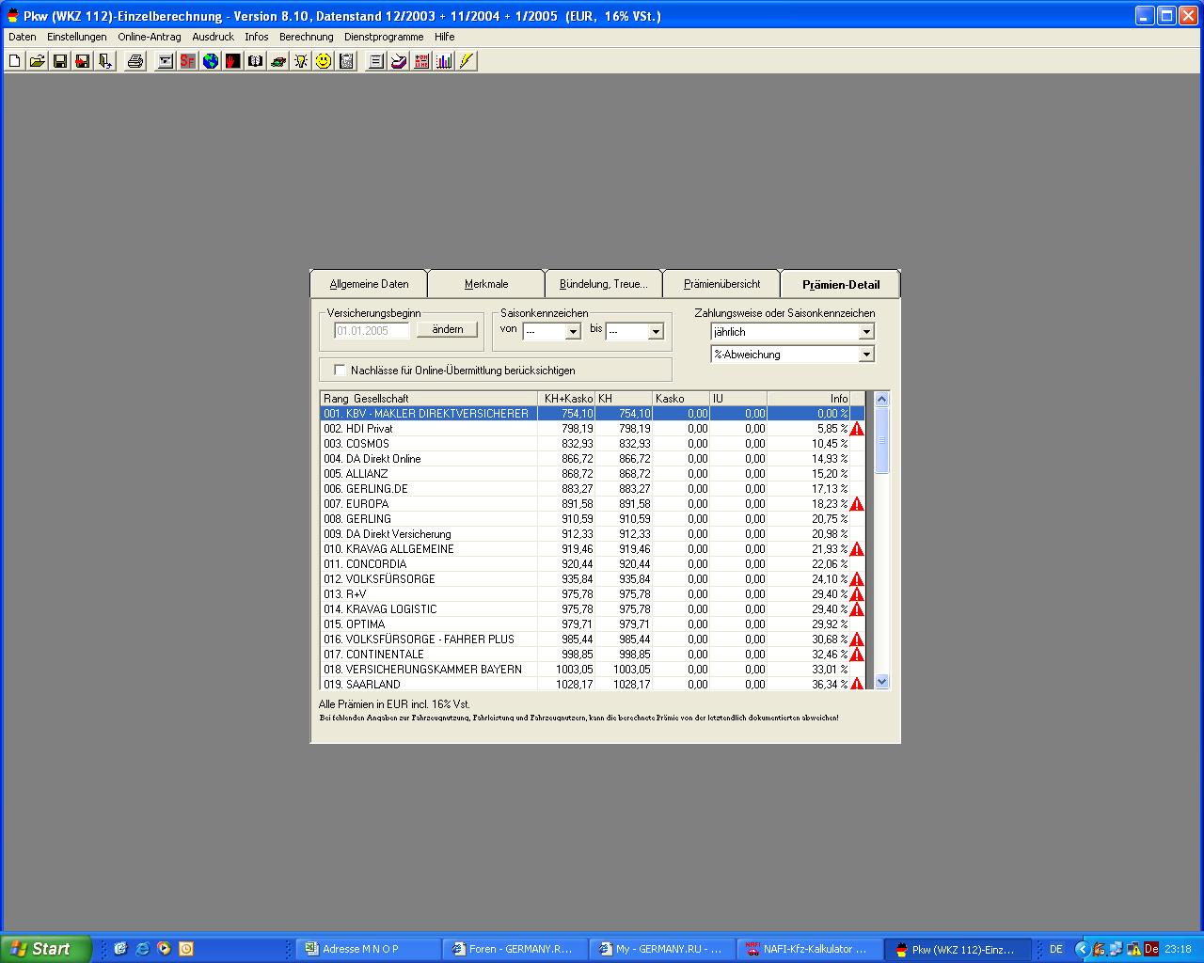
Task: Click the 'ändern' button
Action: pyautogui.click(x=448, y=329)
